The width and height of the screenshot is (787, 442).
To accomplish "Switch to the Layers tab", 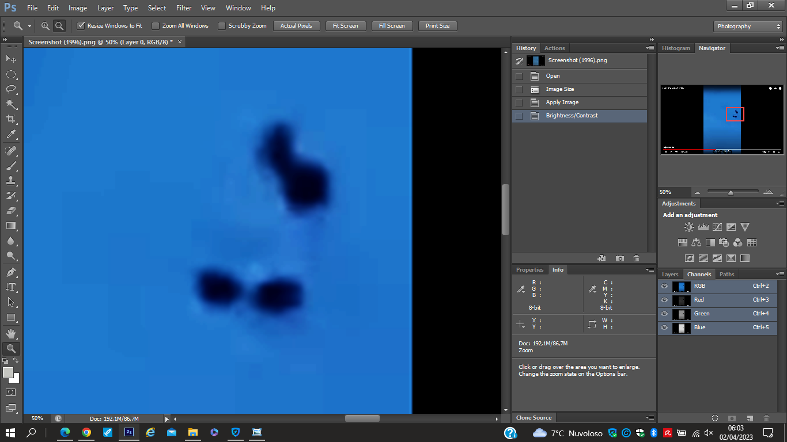I will 670,275.
